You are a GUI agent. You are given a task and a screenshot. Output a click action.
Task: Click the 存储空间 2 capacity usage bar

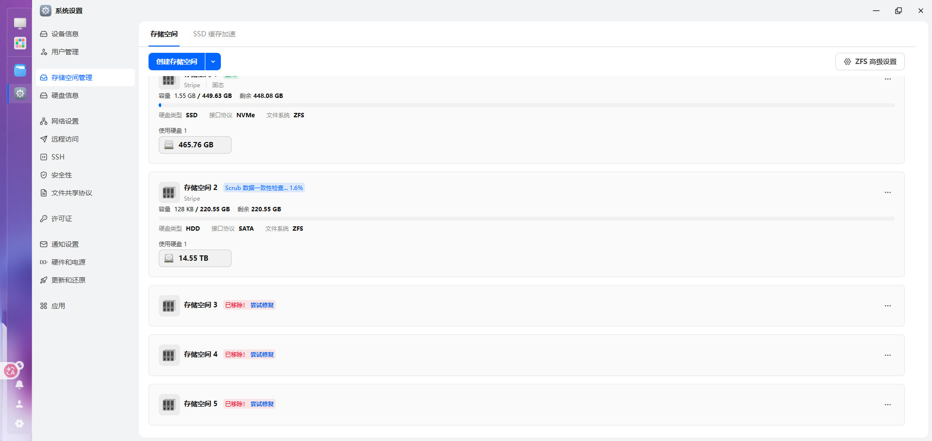[526, 219]
